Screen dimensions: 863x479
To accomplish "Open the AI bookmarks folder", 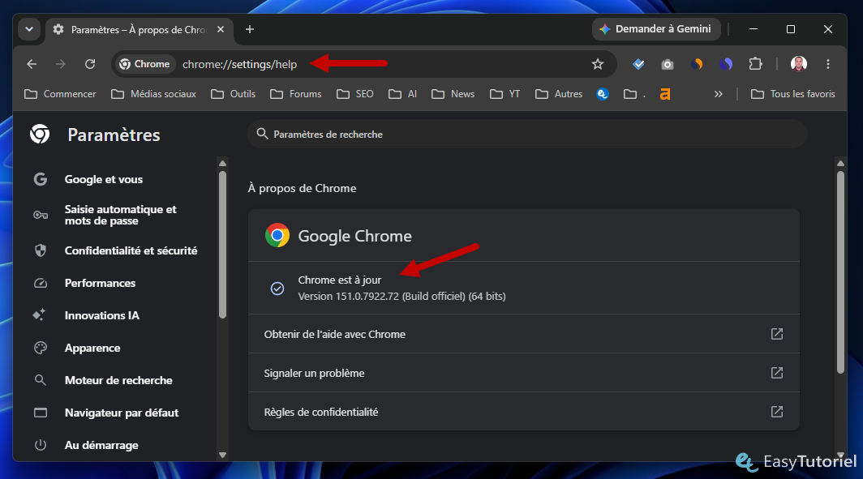I will (x=403, y=94).
